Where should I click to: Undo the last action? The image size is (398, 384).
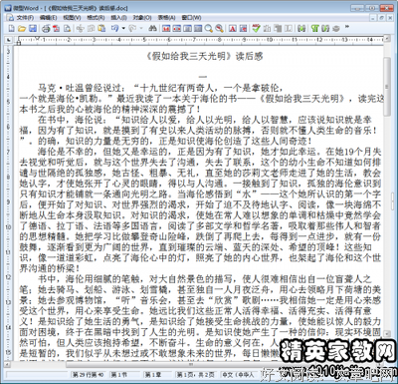pyautogui.click(x=114, y=29)
